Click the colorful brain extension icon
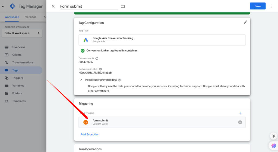The height and width of the screenshot is (152, 278). tap(274, 145)
